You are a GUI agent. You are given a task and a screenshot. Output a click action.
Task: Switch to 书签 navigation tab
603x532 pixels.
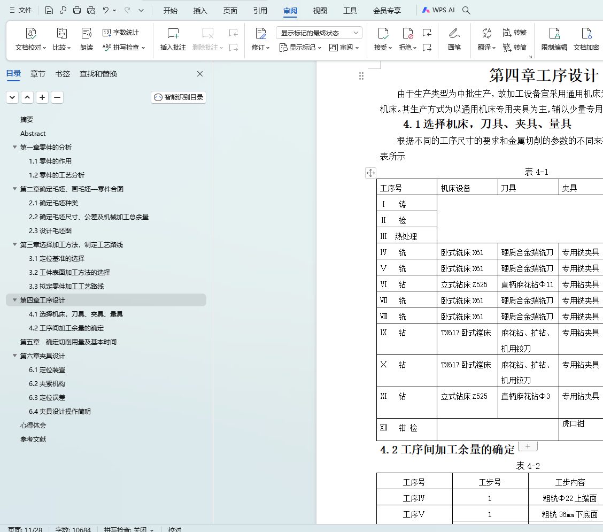click(63, 74)
